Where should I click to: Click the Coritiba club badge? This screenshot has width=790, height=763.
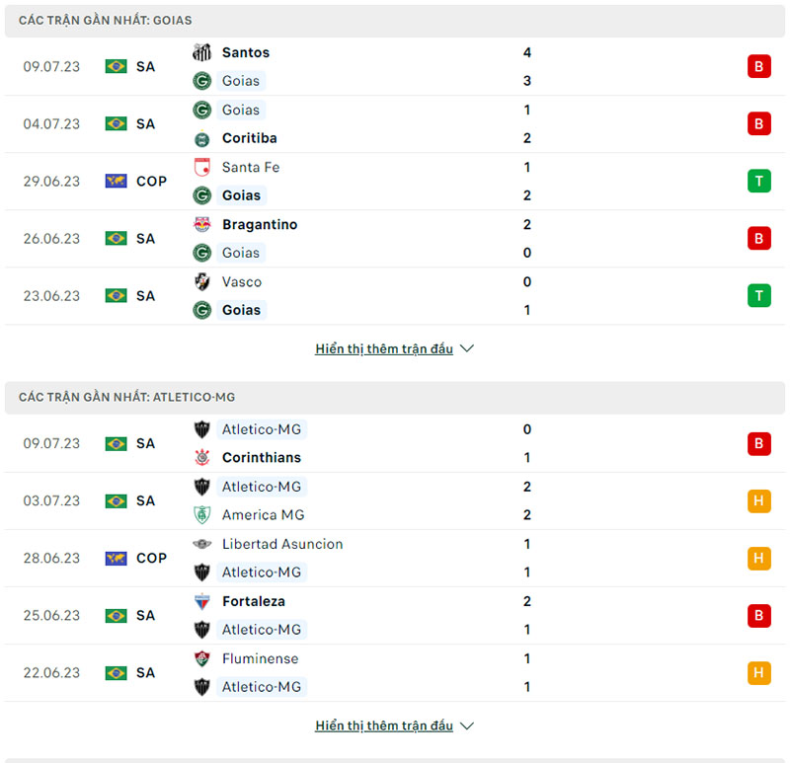point(203,138)
